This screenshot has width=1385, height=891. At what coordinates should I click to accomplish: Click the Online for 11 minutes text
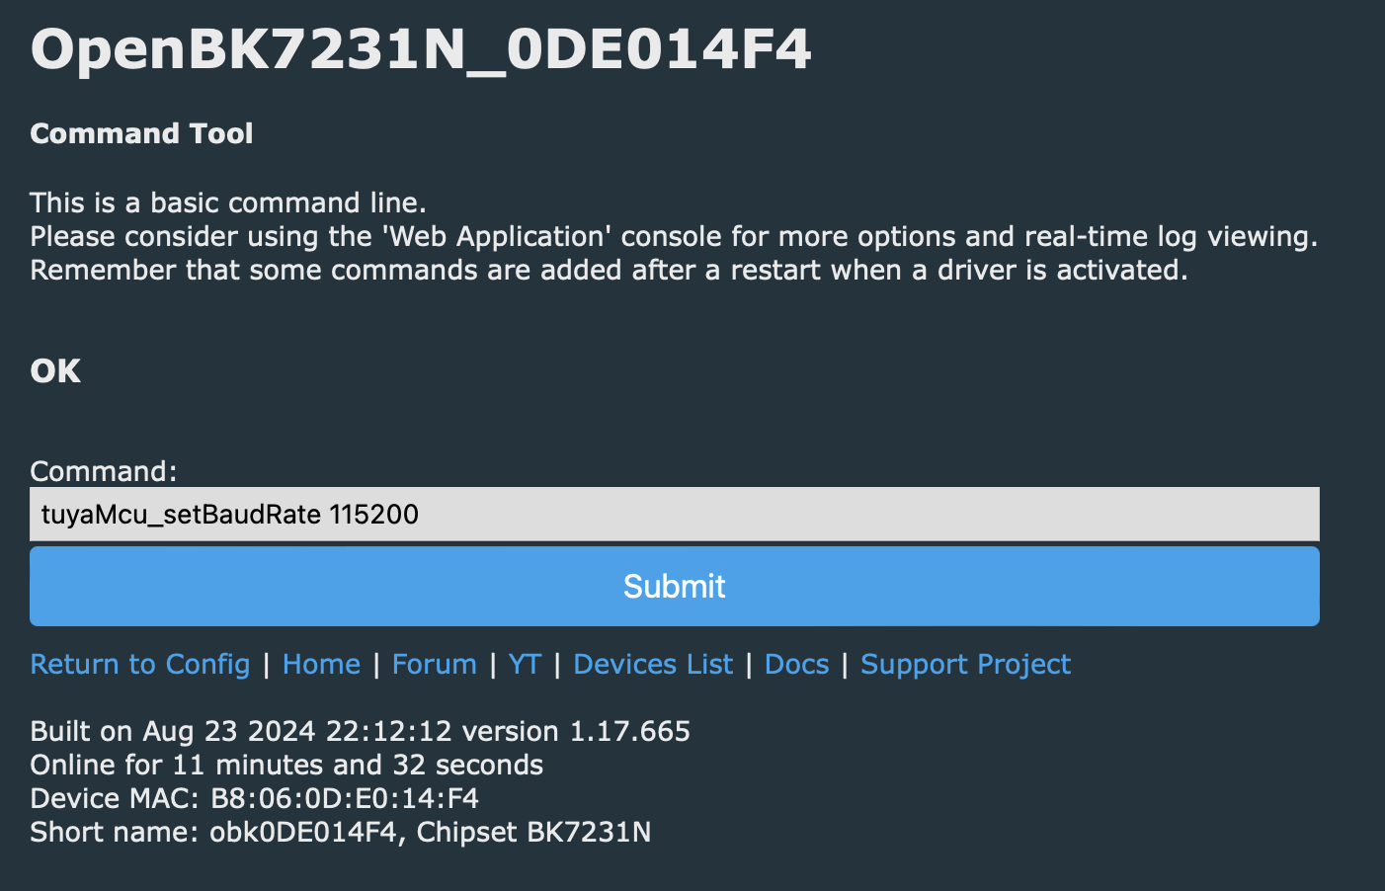point(286,765)
